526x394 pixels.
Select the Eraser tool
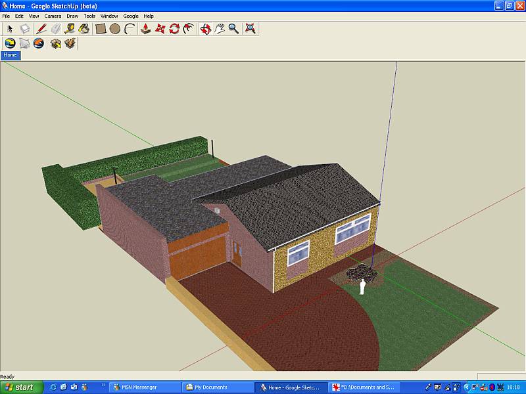point(55,29)
